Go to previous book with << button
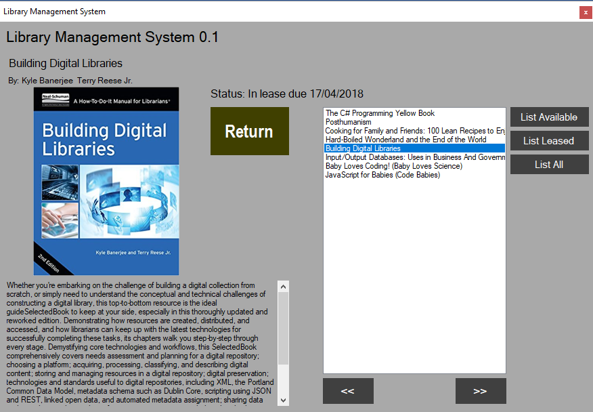This screenshot has height=412, width=593. [348, 391]
